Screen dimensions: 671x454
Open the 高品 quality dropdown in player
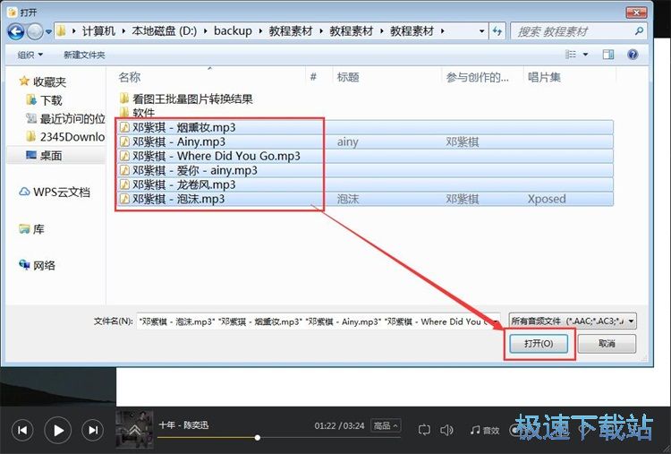pos(385,425)
